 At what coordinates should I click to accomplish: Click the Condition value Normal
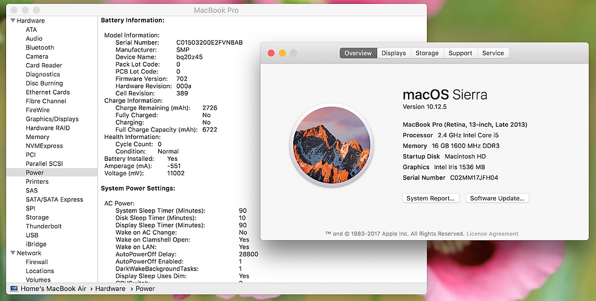(x=168, y=151)
